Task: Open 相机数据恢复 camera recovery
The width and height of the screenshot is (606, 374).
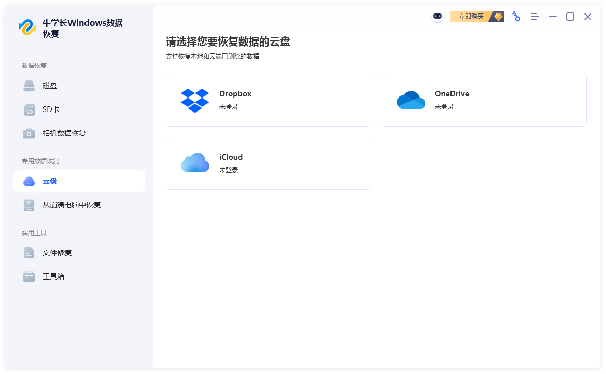Action: point(64,133)
